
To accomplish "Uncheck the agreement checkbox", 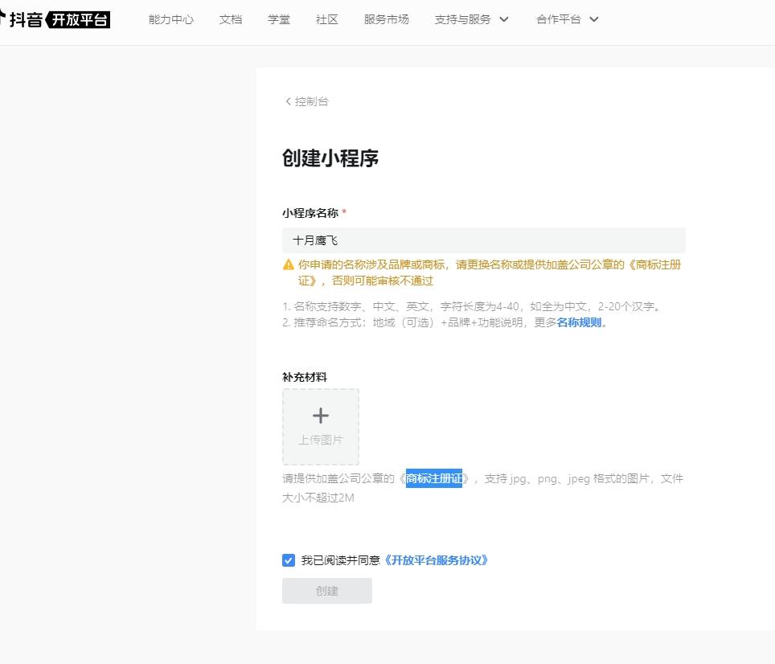I will [x=289, y=560].
